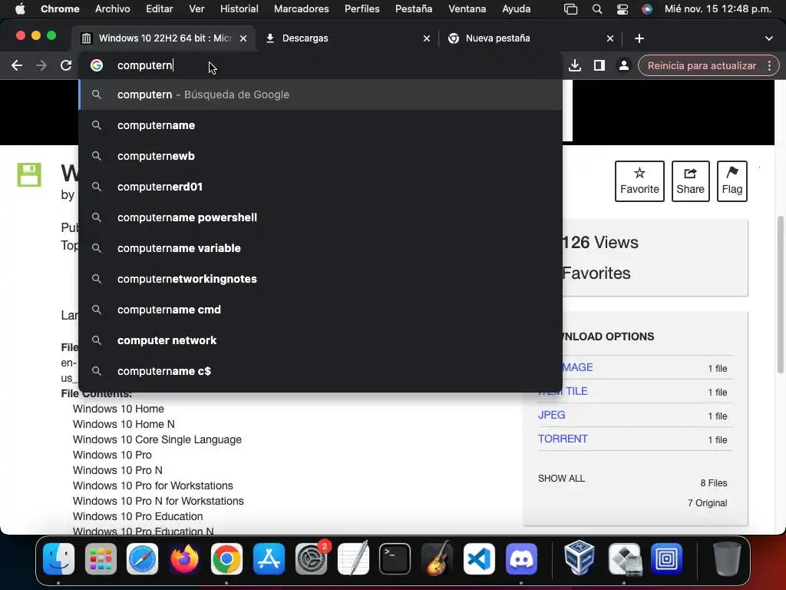Launch VirtualBox from the Dock
Viewport: 786px width, 590px height.
(x=579, y=559)
